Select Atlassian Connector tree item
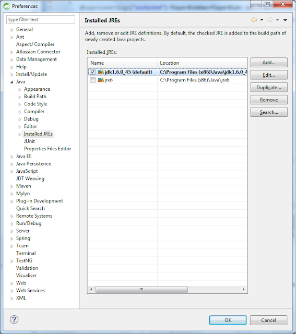Viewport: 296px width, 334px height. tap(38, 52)
